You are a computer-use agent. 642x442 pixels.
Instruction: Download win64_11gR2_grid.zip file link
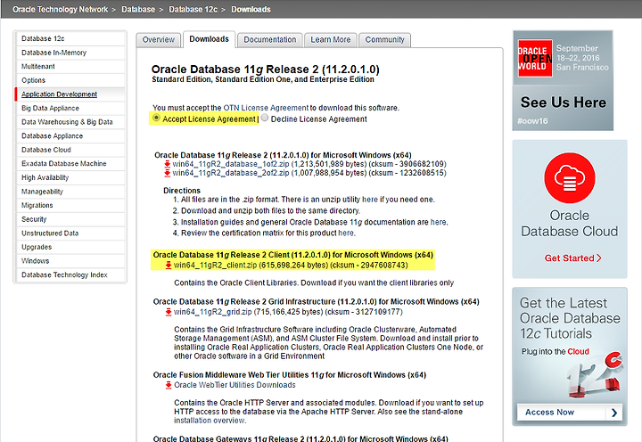(x=212, y=312)
